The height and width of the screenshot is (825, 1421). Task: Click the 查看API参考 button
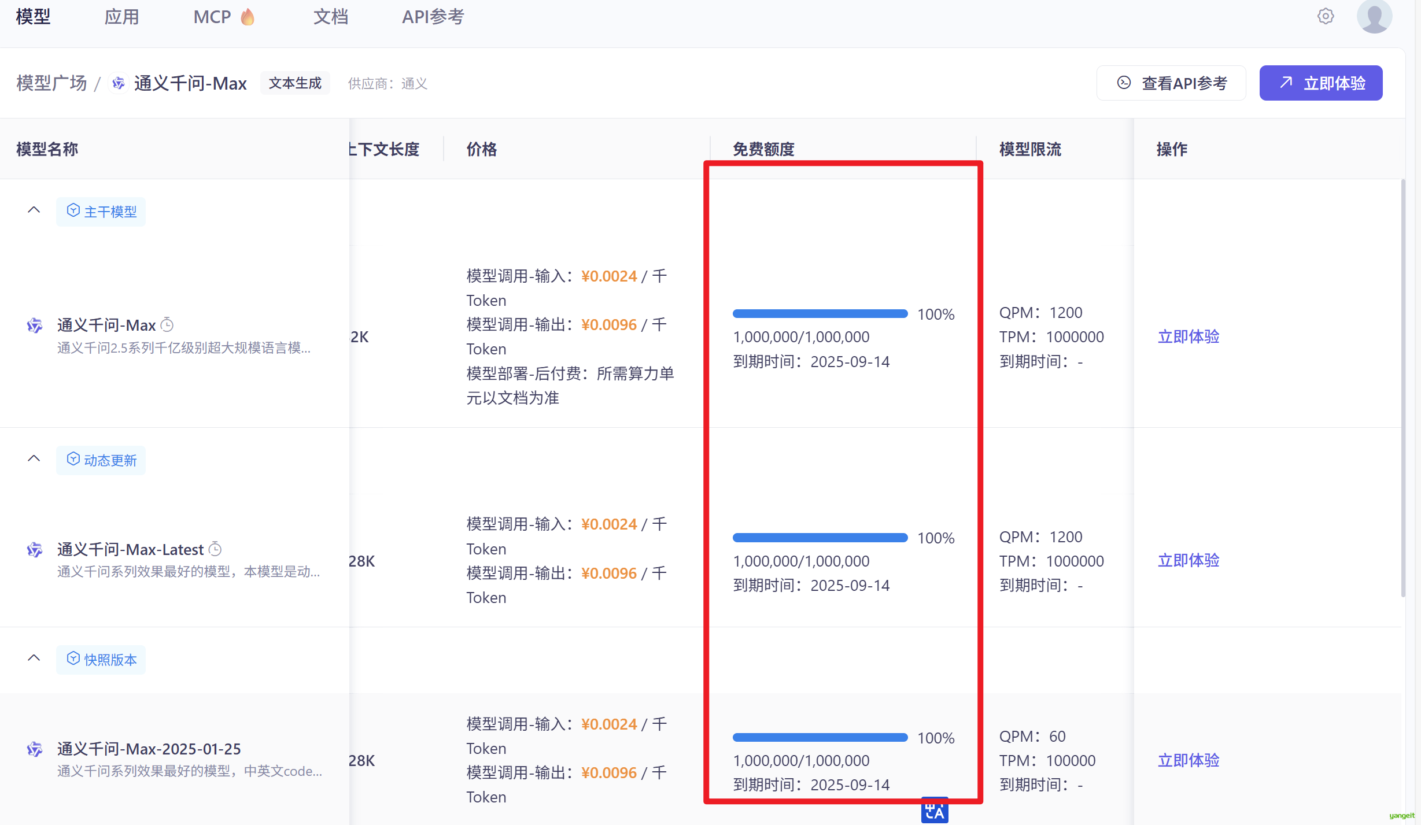pyautogui.click(x=1171, y=83)
